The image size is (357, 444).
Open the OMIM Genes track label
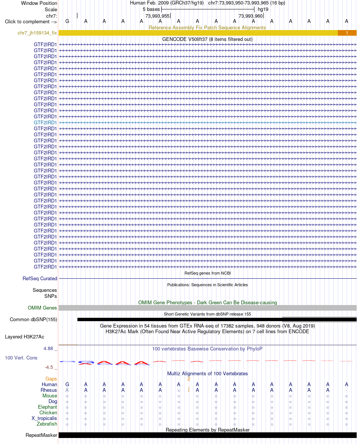pos(42,308)
